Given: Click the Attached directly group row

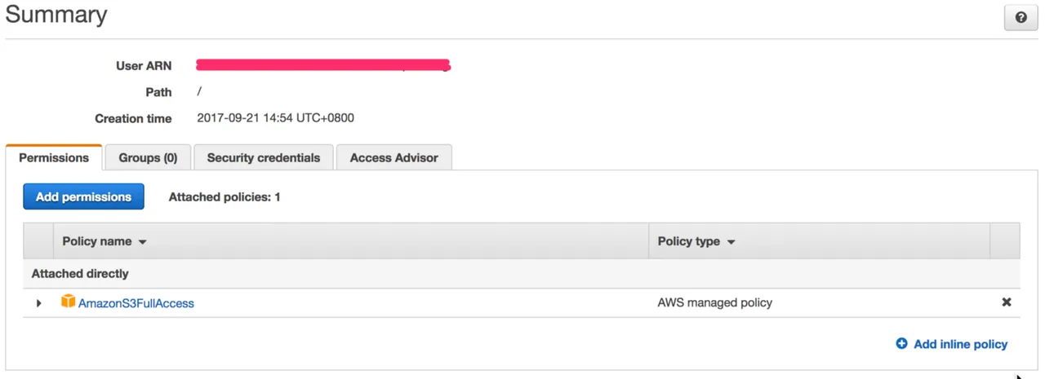Looking at the screenshot, I should 522,274.
